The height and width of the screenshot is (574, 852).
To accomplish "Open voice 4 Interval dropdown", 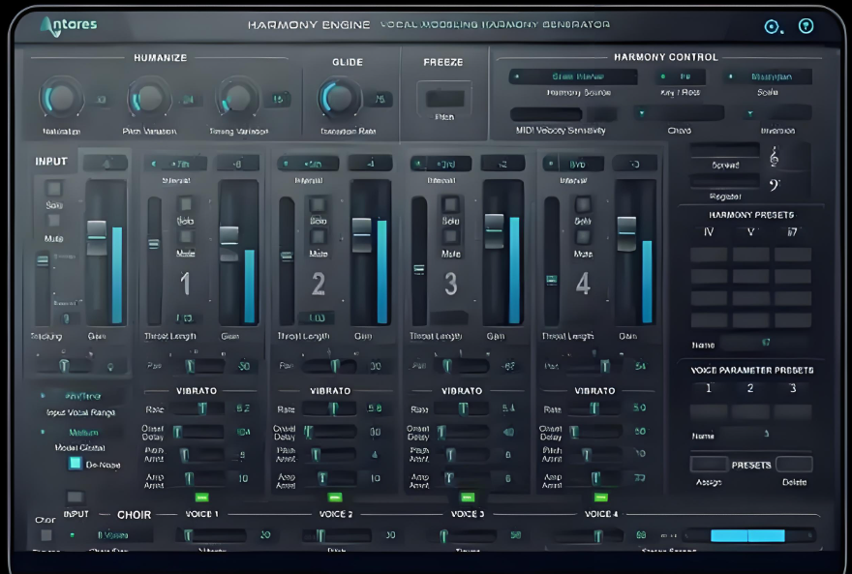I will [x=573, y=164].
